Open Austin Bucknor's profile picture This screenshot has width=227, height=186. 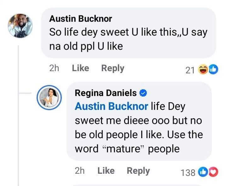[x=20, y=26]
